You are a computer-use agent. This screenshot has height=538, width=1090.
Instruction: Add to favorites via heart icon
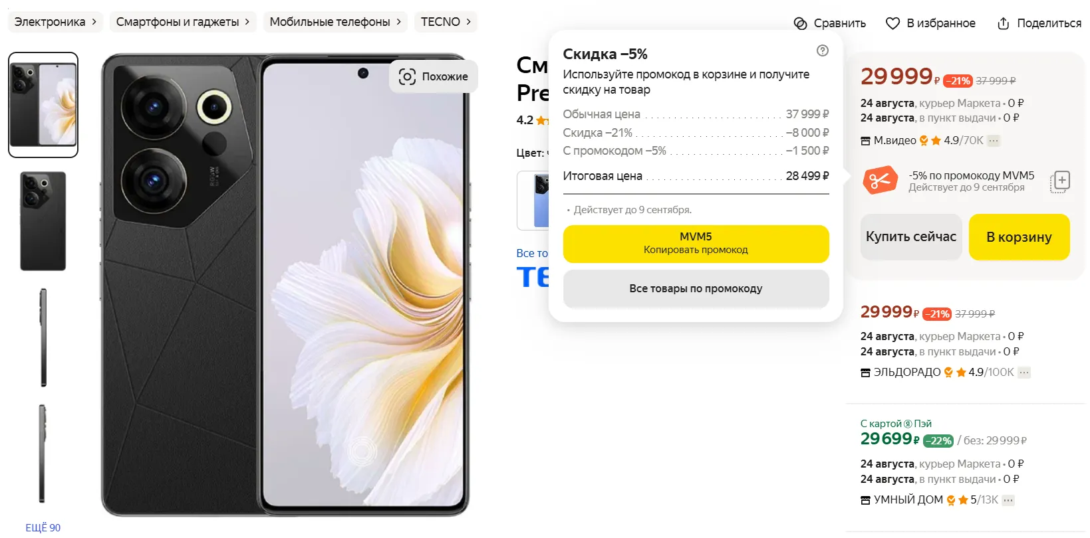point(892,23)
